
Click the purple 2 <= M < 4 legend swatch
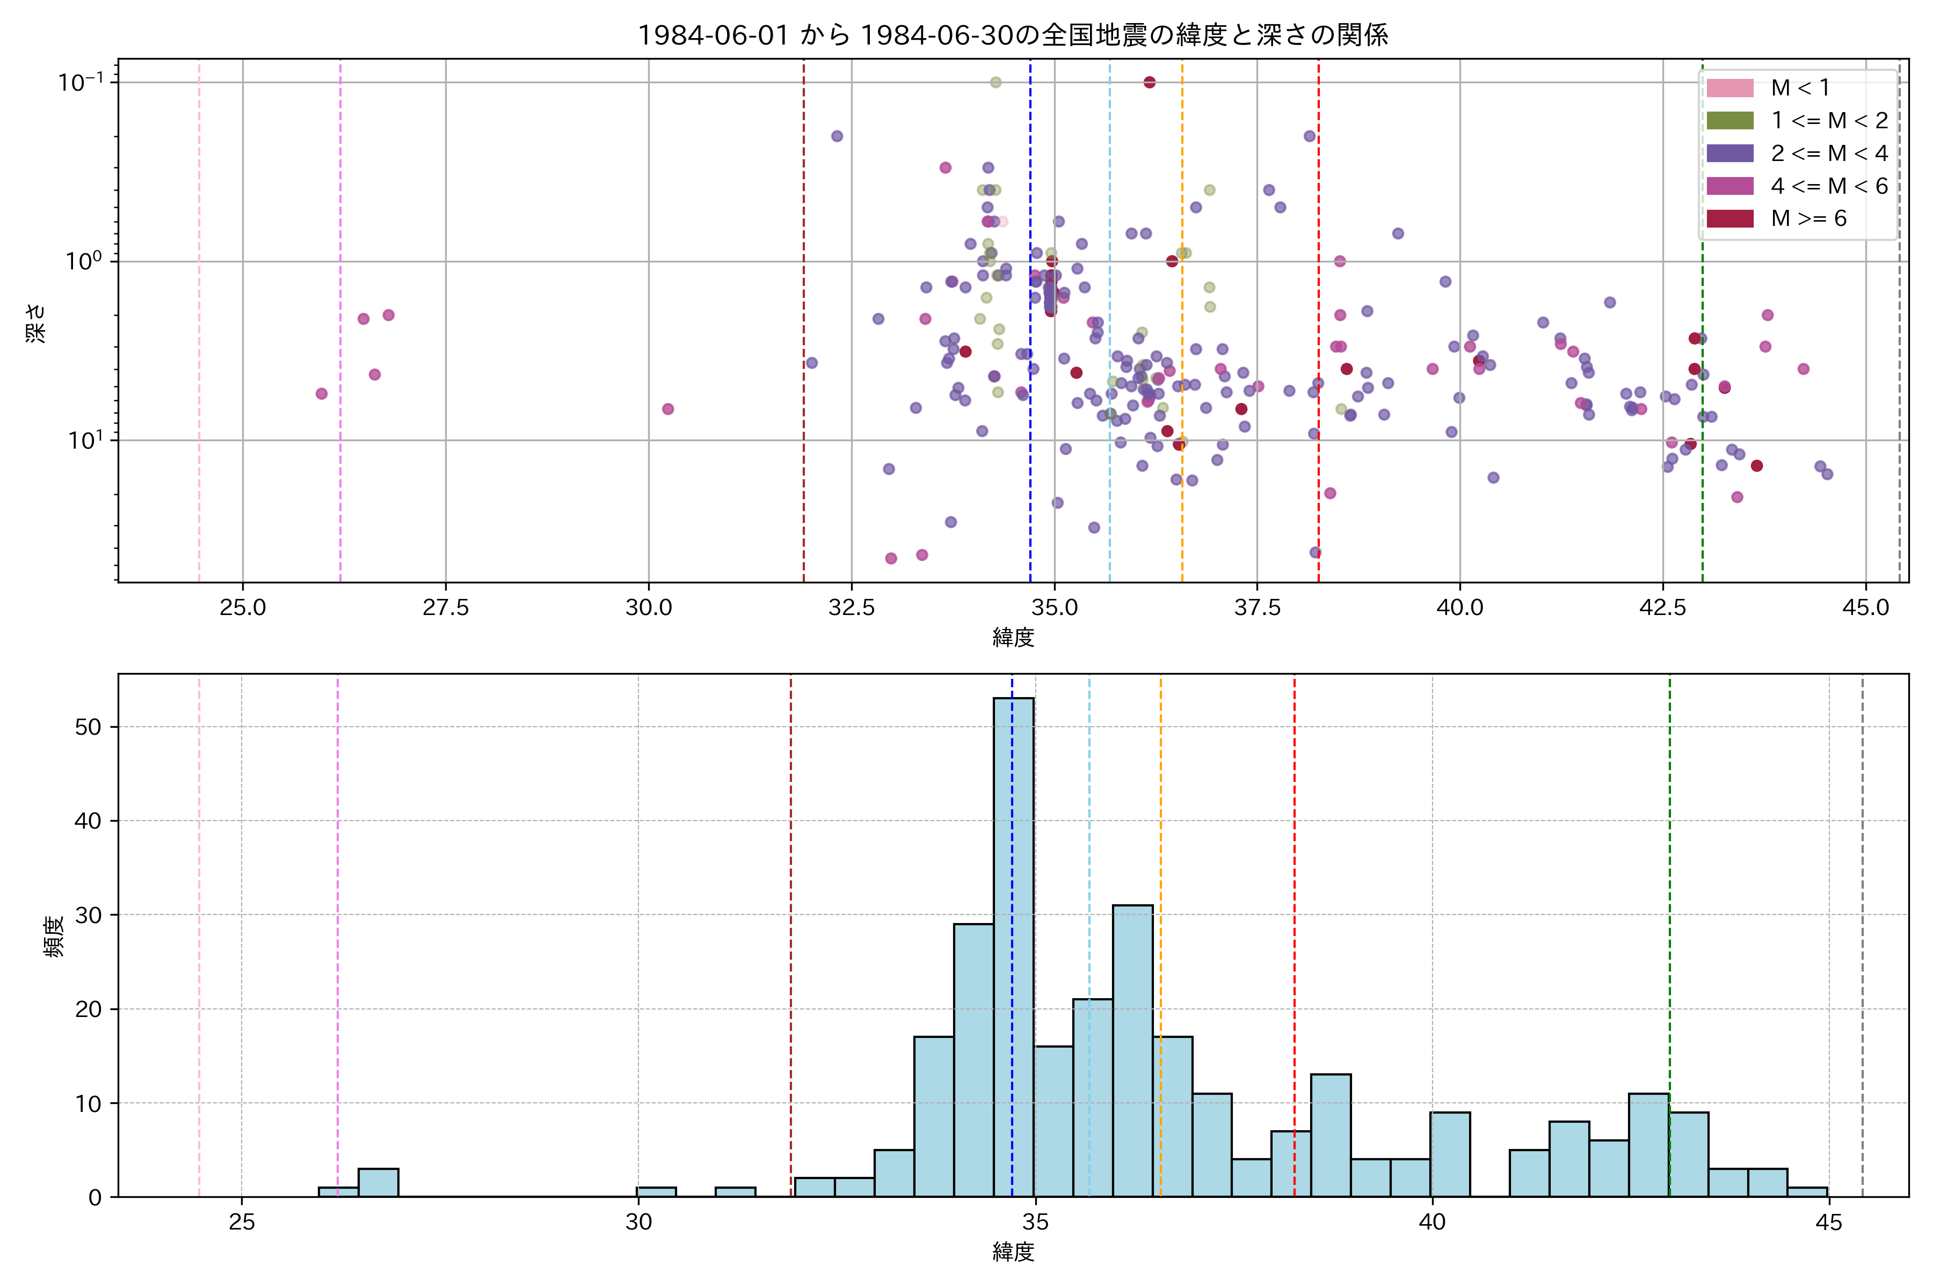point(1729,153)
